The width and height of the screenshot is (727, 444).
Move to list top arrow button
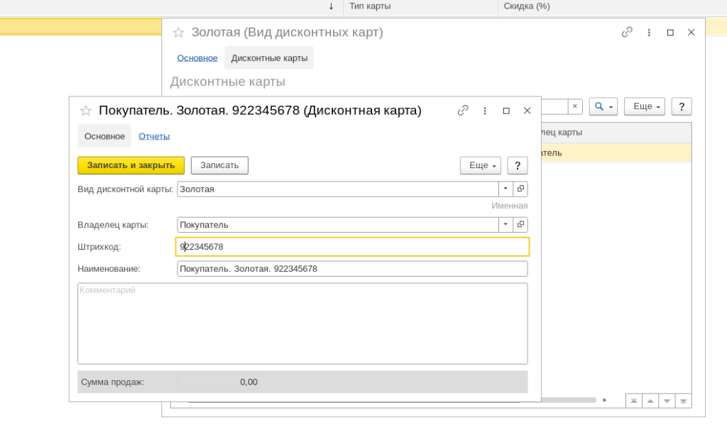coord(634,401)
